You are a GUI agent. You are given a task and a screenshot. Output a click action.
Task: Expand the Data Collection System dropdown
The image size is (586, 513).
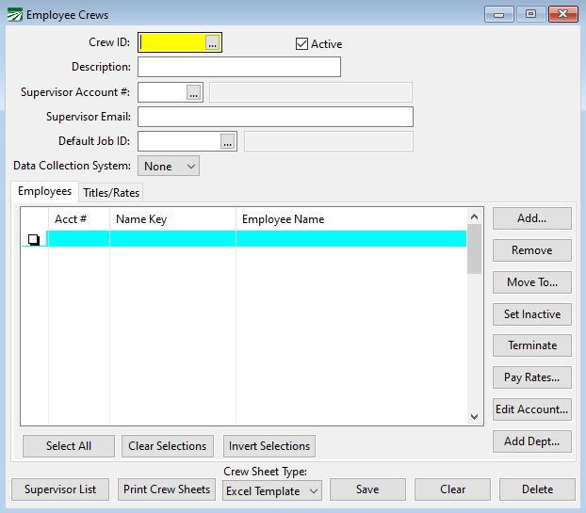169,166
